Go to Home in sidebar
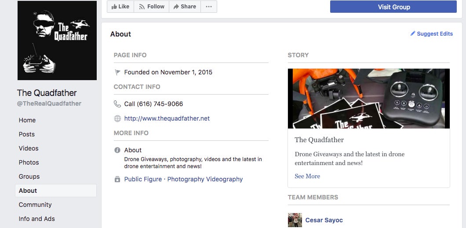 point(27,120)
